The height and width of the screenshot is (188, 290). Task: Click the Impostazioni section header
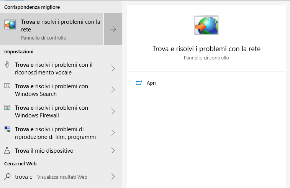coord(19,51)
